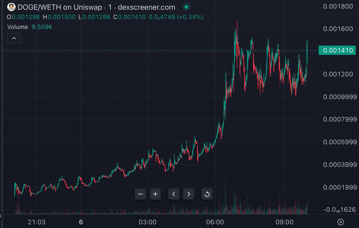Viewport: 359px width, 228px height.
Task: Click the 21:03 time axis label
Action: click(36, 222)
